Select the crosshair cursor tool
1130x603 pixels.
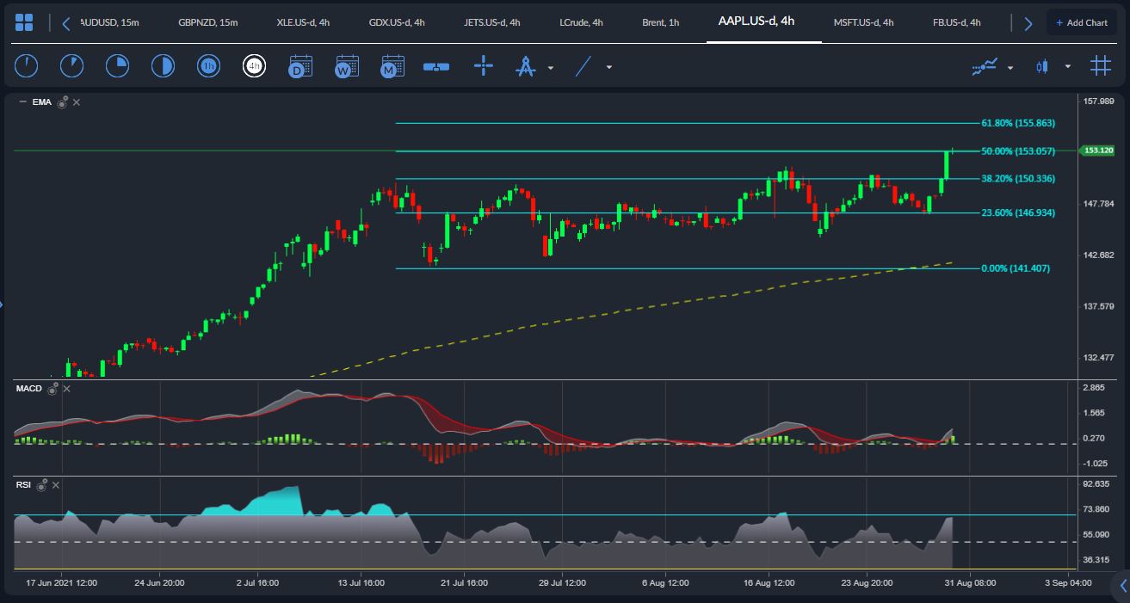[x=484, y=65]
